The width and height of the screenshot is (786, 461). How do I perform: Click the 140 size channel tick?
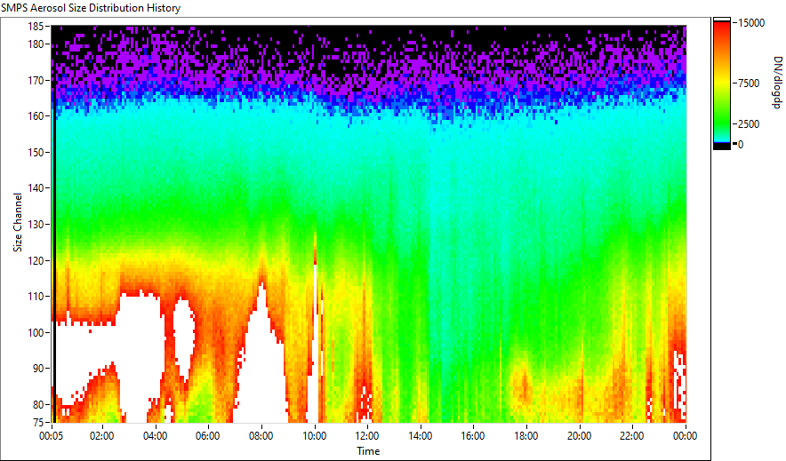[36, 188]
